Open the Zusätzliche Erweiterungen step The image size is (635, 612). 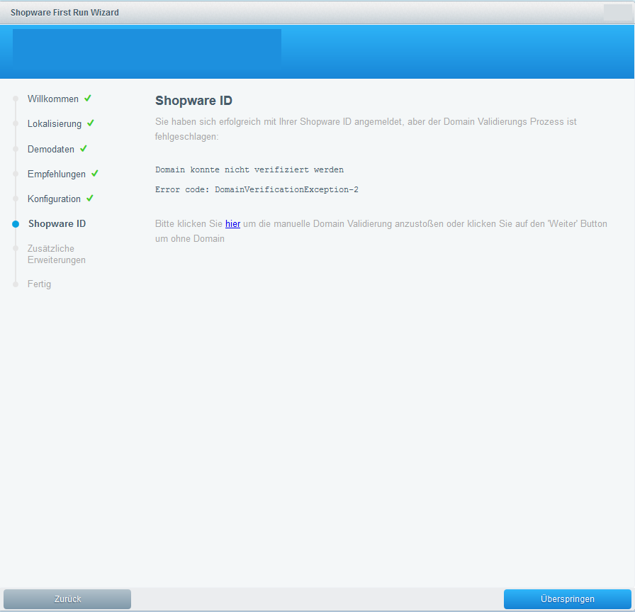coord(56,254)
